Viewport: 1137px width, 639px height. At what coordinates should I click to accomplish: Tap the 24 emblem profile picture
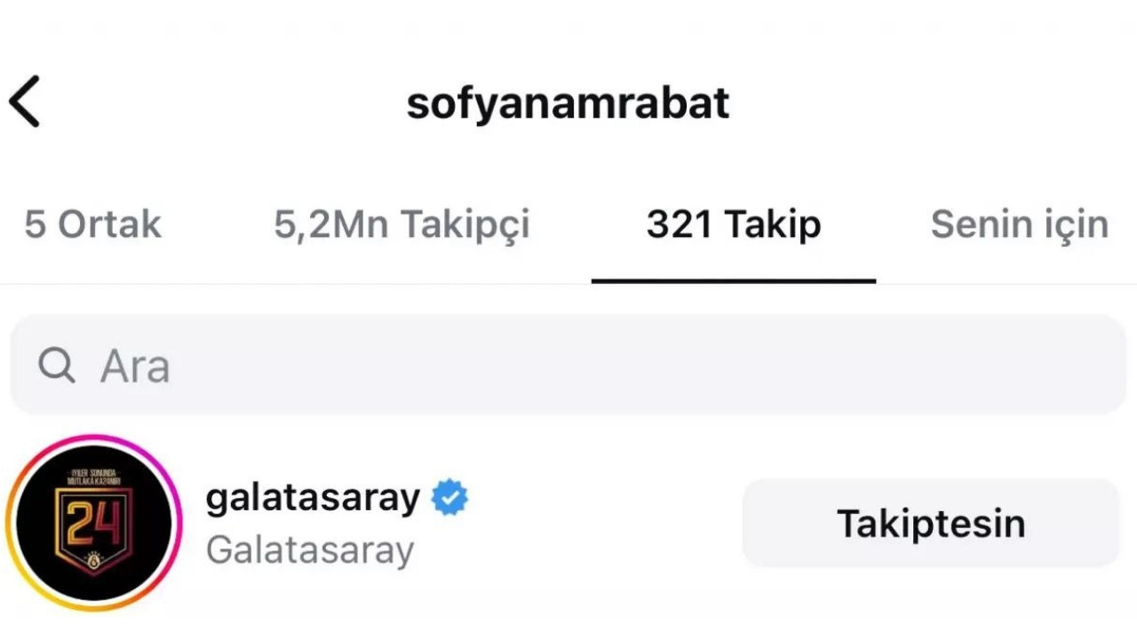click(94, 524)
